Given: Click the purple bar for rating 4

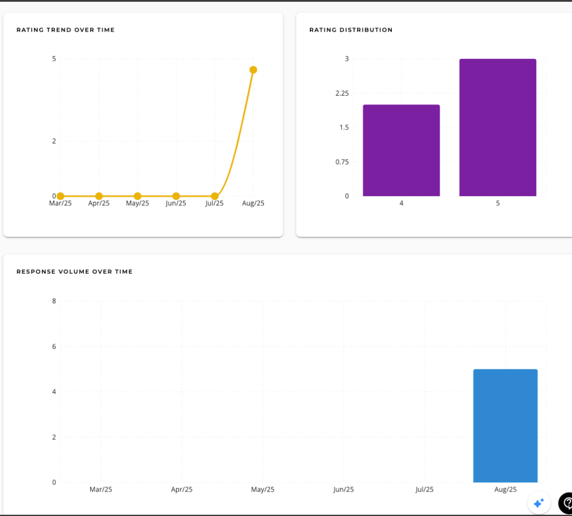Looking at the screenshot, I should [401, 150].
